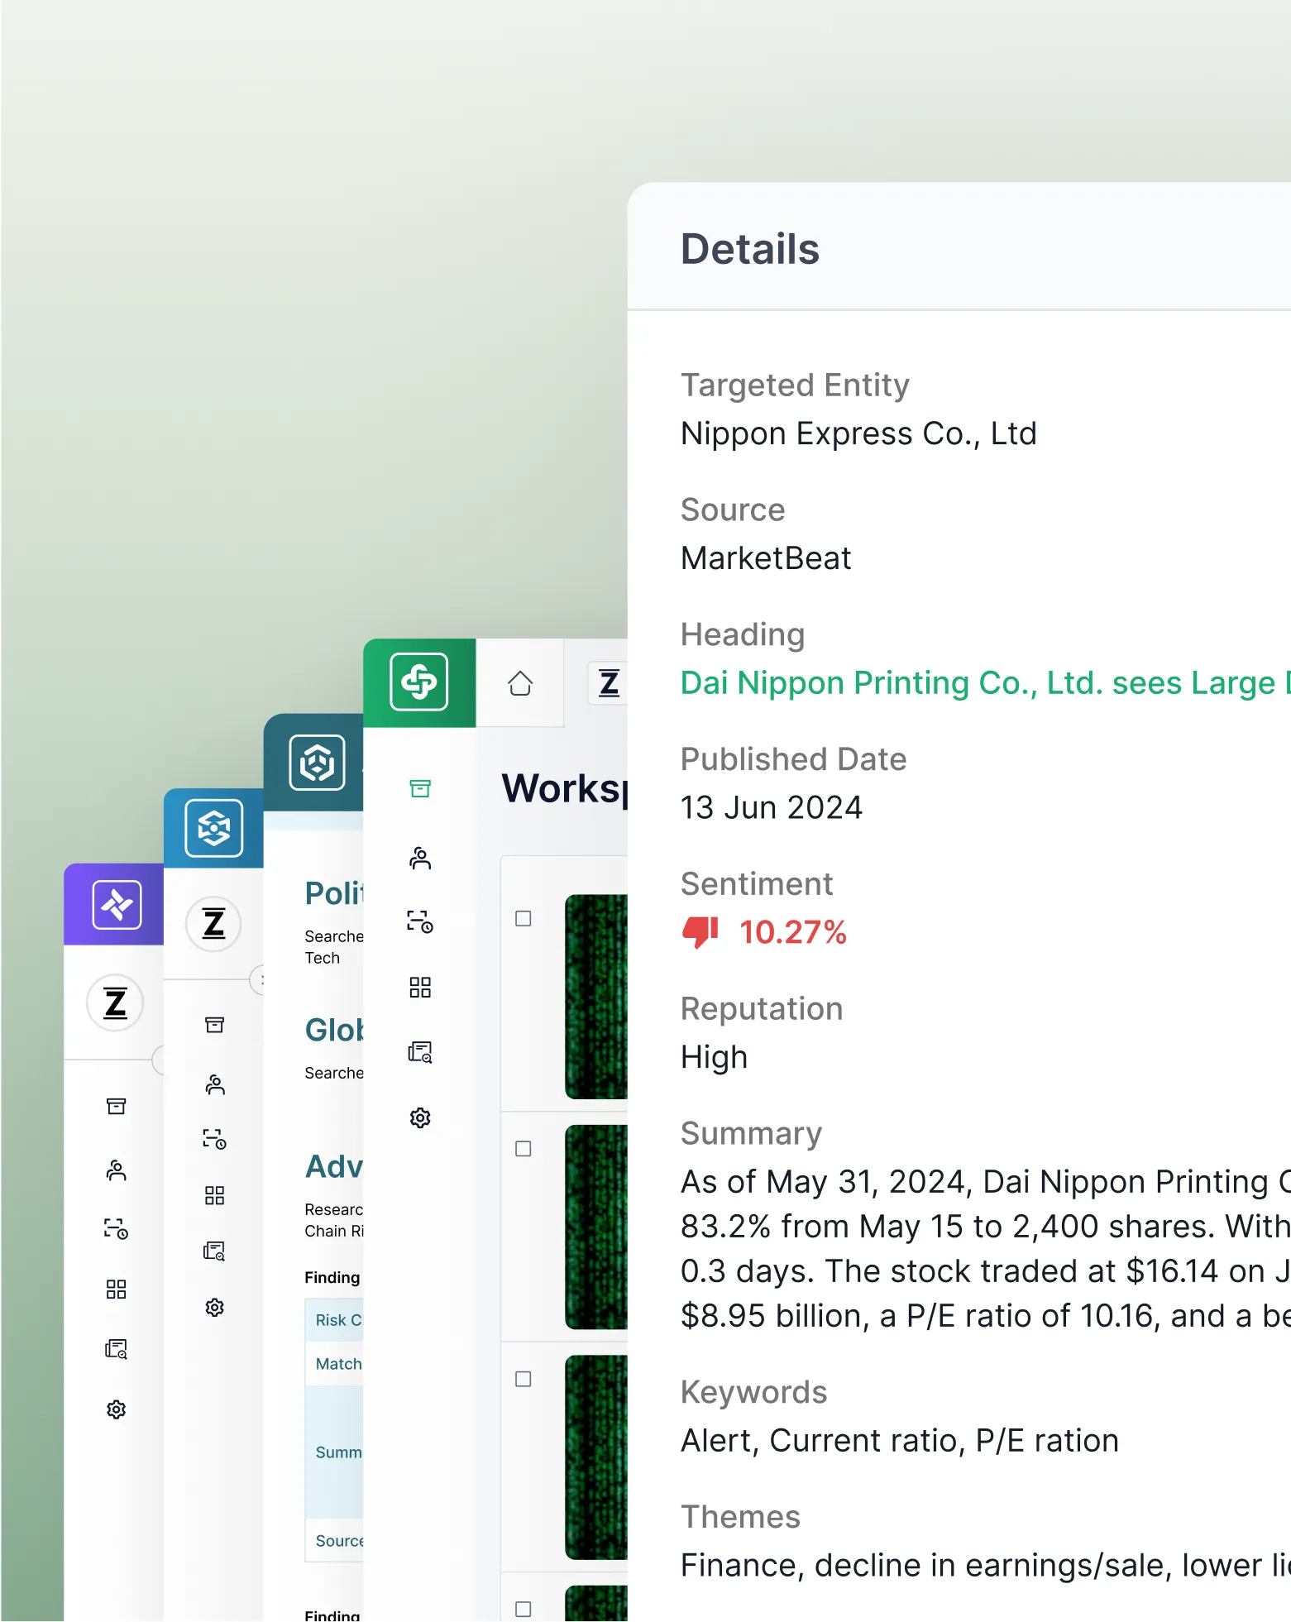Tick the fourth workspace item checkbox
Viewport: 1291px width, 1622px height.
pyautogui.click(x=524, y=1609)
